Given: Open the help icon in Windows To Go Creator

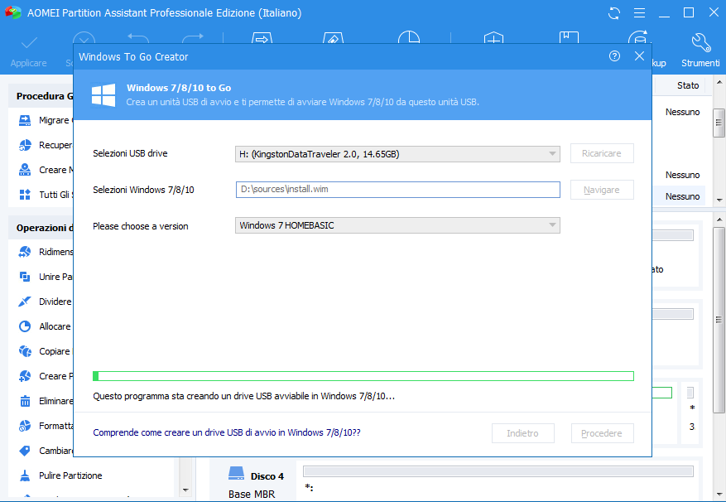Looking at the screenshot, I should point(614,56).
